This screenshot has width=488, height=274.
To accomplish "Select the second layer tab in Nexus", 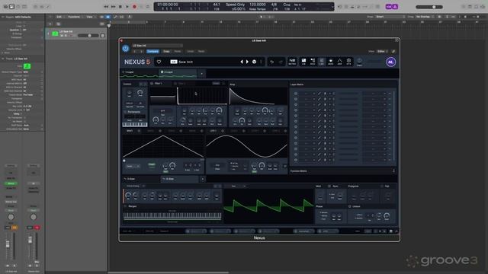I will [178, 73].
